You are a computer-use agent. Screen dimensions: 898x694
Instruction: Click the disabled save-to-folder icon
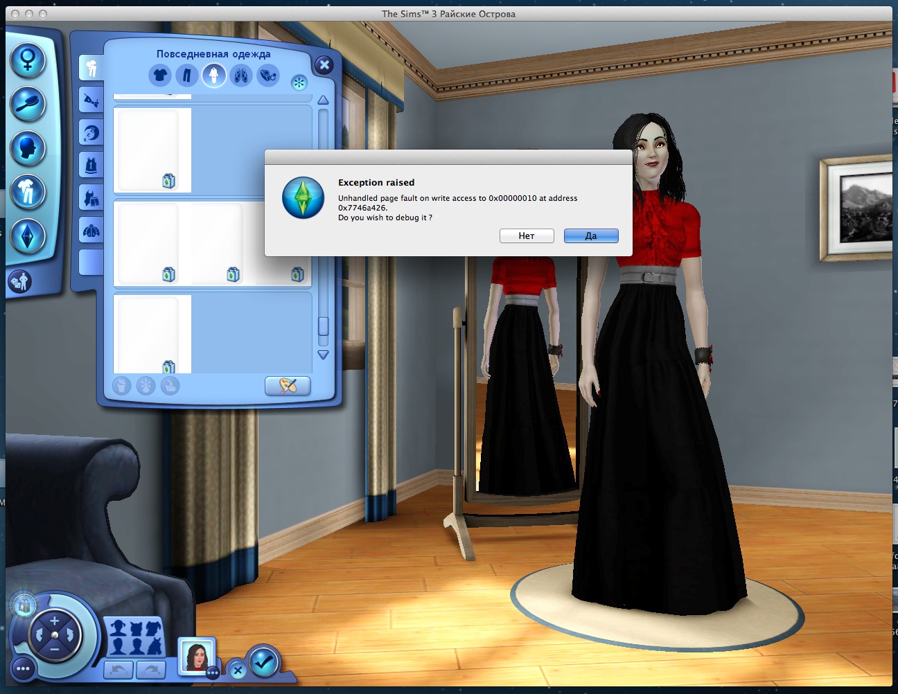(x=170, y=385)
